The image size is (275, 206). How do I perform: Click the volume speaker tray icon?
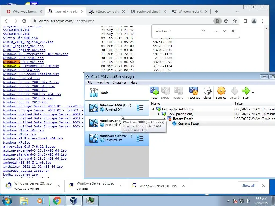click(x=248, y=201)
